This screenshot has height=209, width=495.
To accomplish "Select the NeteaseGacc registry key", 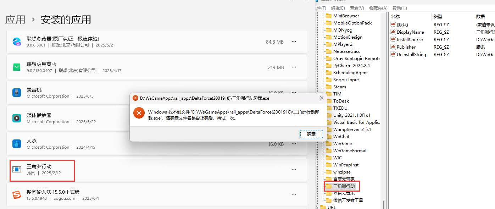I will tap(347, 51).
